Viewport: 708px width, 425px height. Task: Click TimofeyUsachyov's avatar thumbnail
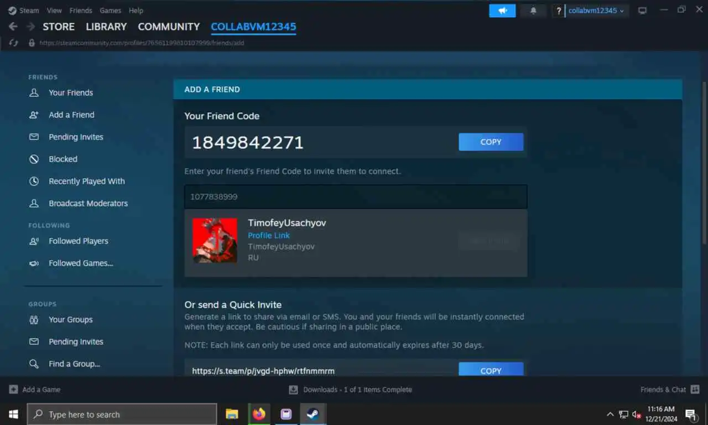point(215,240)
